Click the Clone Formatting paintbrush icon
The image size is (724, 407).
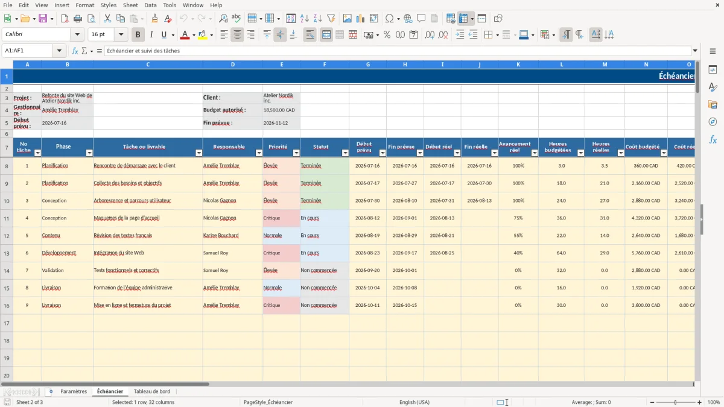[x=155, y=19]
